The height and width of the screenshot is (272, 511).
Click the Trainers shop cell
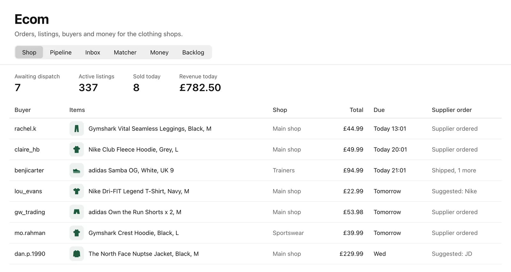284,170
